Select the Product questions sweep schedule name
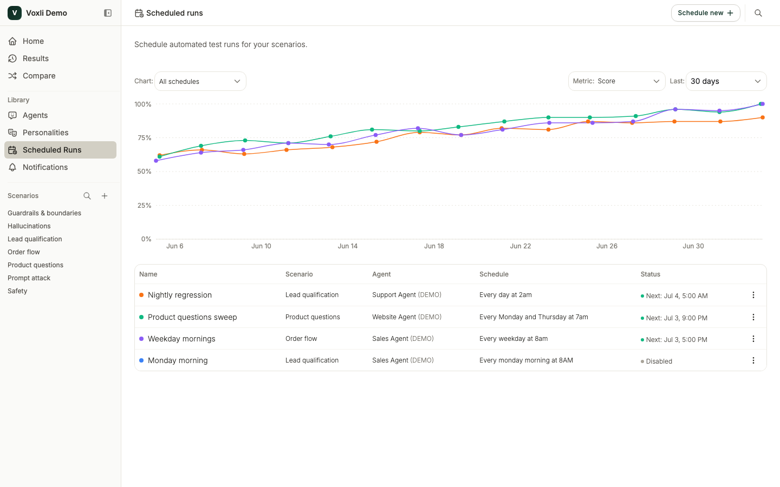780x487 pixels. pyautogui.click(x=192, y=317)
